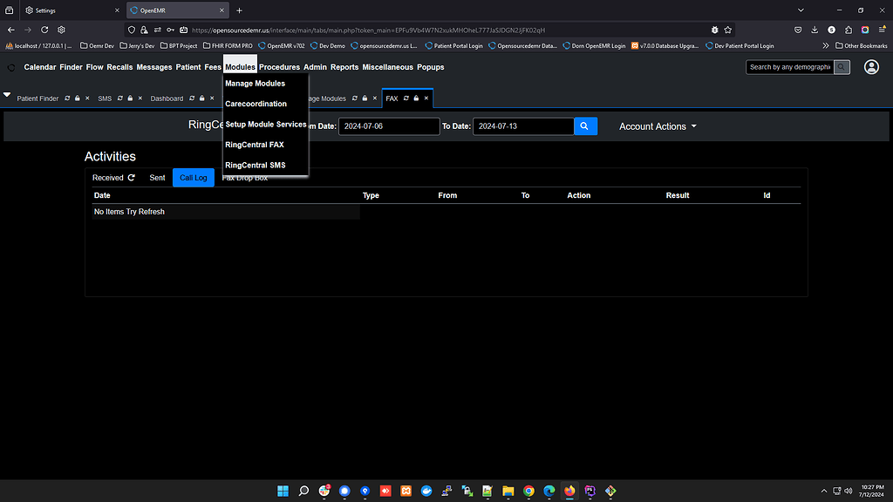
Task: Open the Procedures menu
Action: 279,67
